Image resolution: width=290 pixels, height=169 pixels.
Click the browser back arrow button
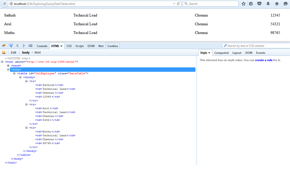5,4
